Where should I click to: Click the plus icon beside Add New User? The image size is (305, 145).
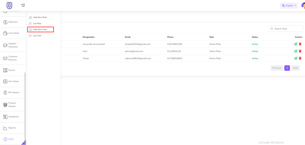click(x=30, y=30)
